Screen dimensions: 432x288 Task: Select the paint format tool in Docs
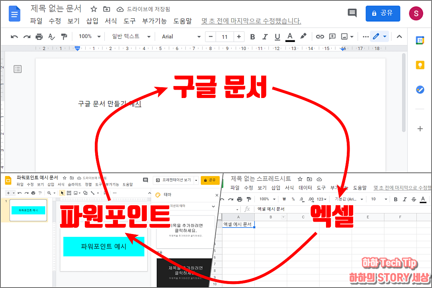[64, 37]
